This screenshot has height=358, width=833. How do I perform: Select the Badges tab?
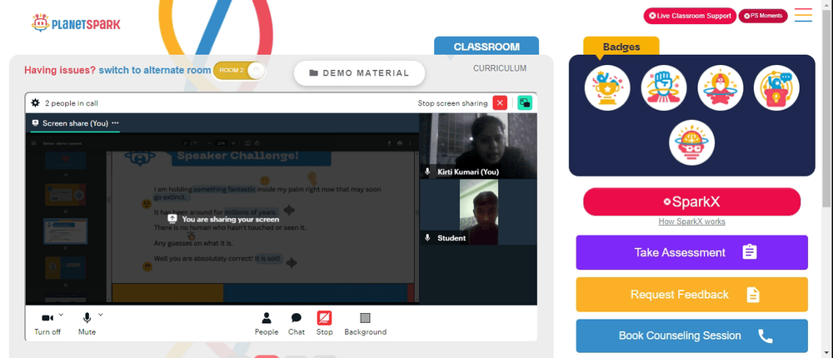[x=621, y=47]
